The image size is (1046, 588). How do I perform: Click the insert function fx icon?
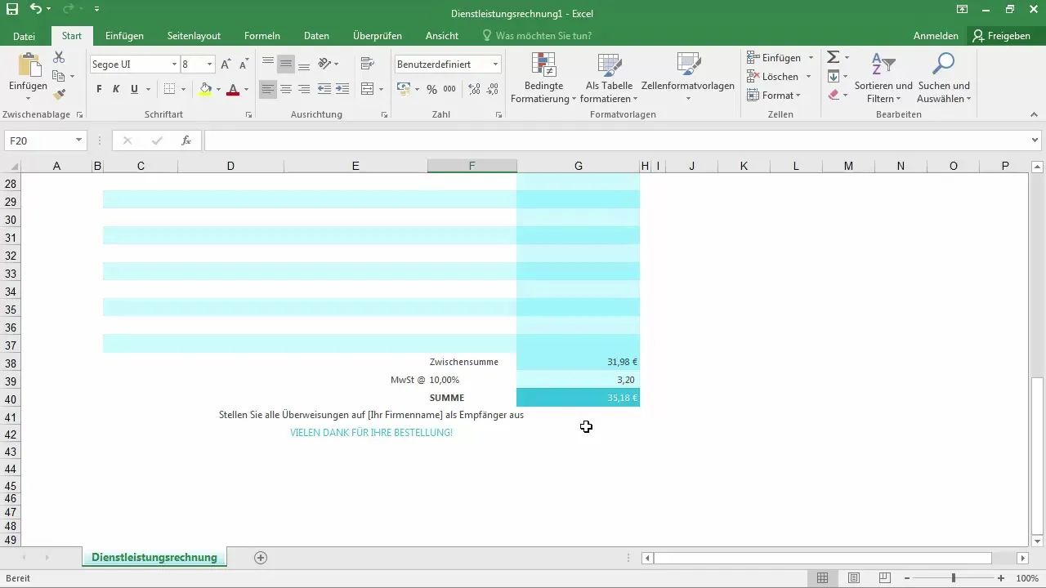pyautogui.click(x=186, y=140)
